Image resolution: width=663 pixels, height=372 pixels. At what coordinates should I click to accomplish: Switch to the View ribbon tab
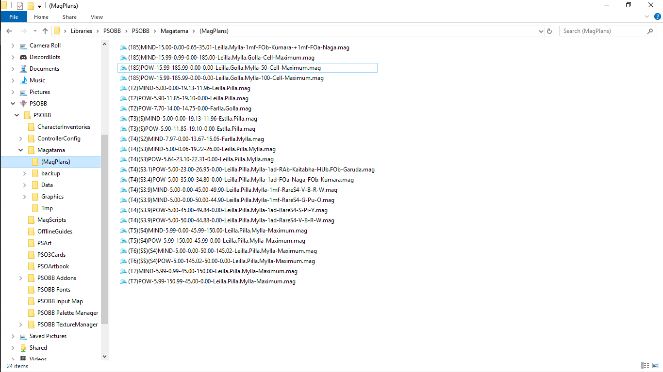(x=97, y=17)
